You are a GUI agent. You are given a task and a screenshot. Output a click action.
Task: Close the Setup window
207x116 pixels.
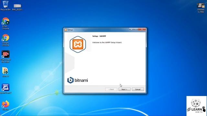(x=142, y=29)
